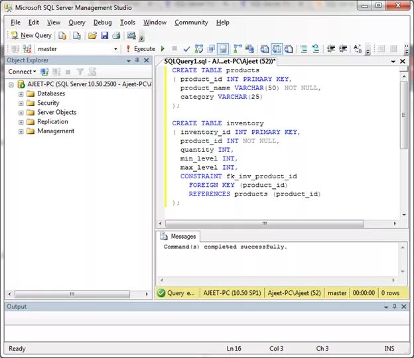This screenshot has width=414, height=358.
Task: Open the Tools menu
Action: 127,23
